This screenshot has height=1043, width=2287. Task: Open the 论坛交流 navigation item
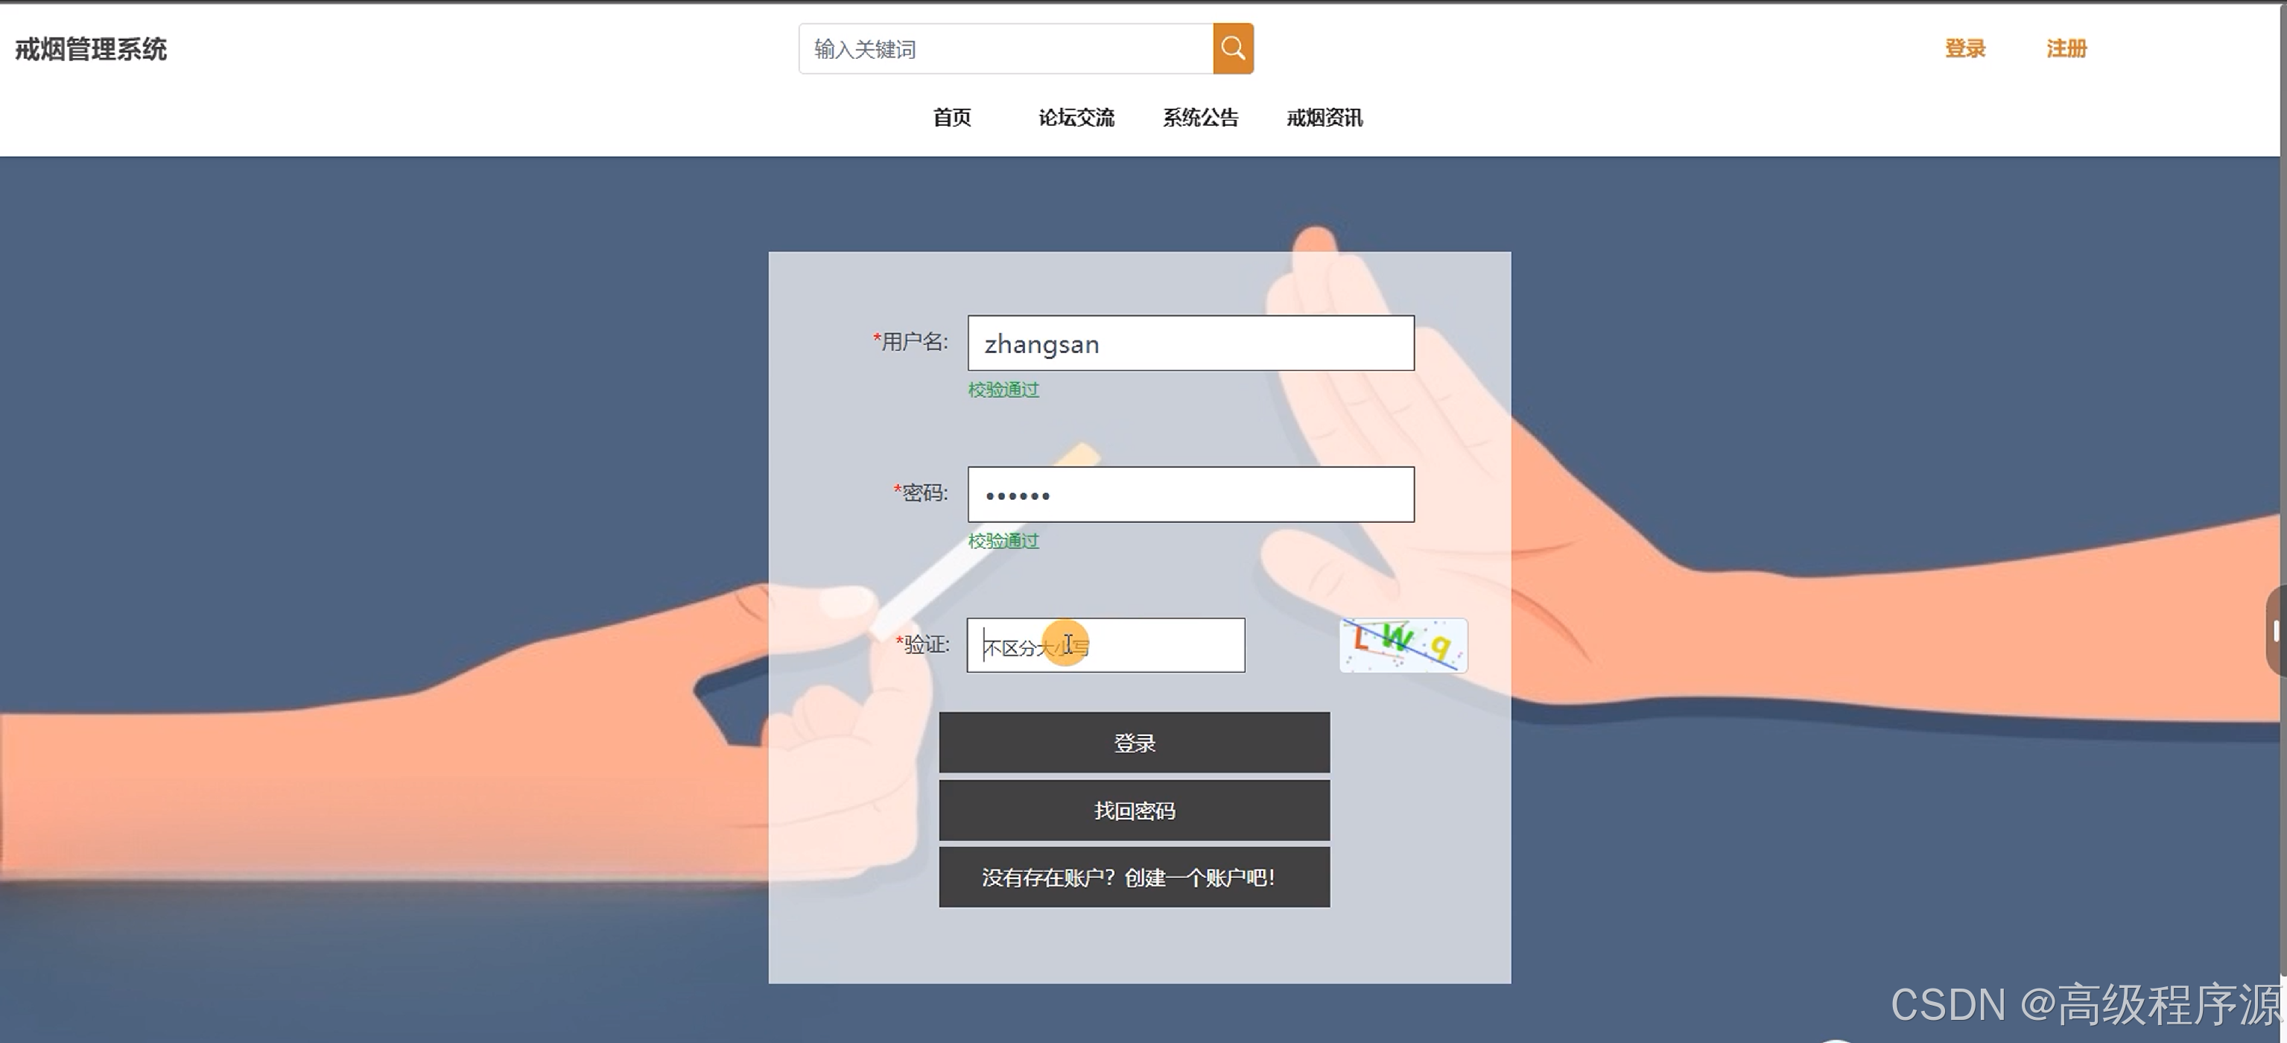(1076, 117)
